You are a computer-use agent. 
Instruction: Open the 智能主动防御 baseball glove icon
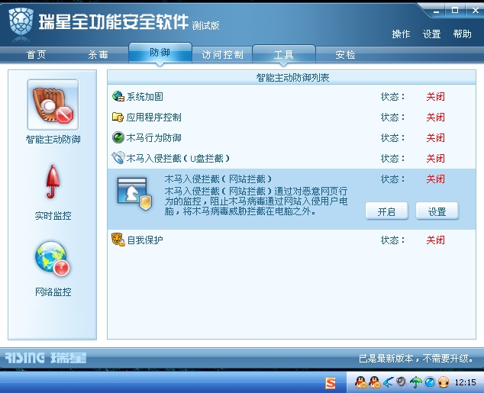pyautogui.click(x=53, y=105)
